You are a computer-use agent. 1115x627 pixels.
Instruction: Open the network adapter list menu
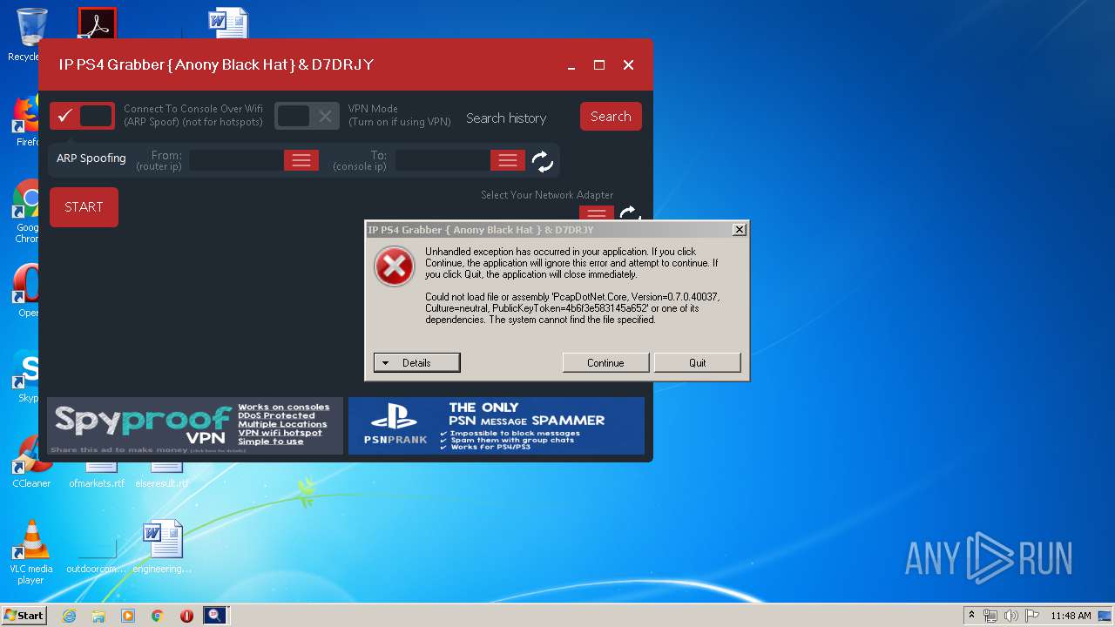(597, 213)
